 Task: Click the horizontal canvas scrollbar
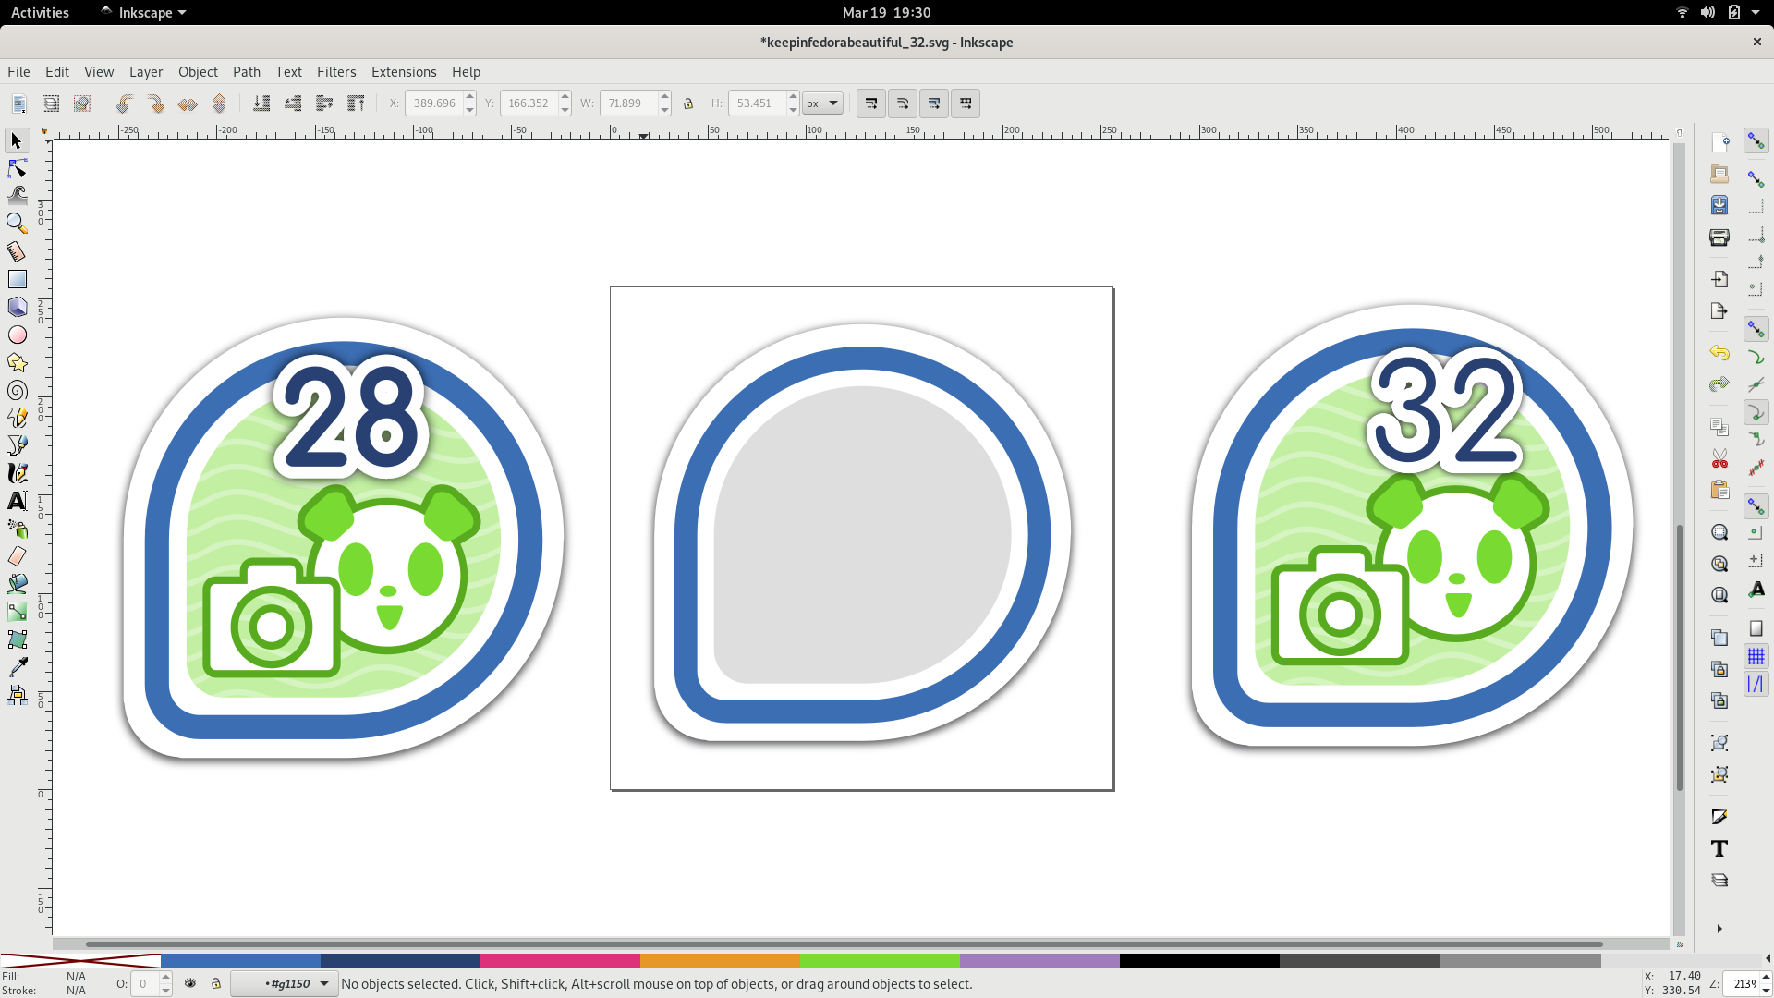click(844, 944)
